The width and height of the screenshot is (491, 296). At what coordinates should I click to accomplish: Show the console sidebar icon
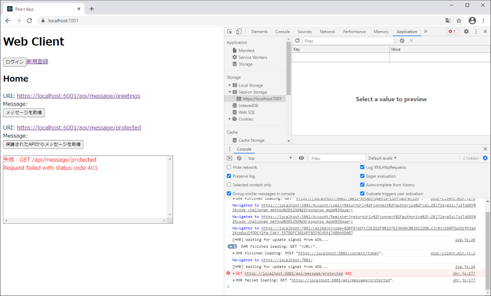(230, 158)
